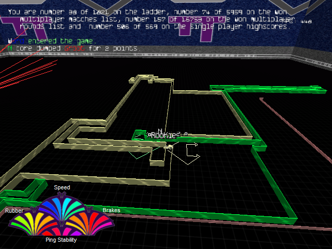Click the green cycle near Rookie label

[x=139, y=135]
